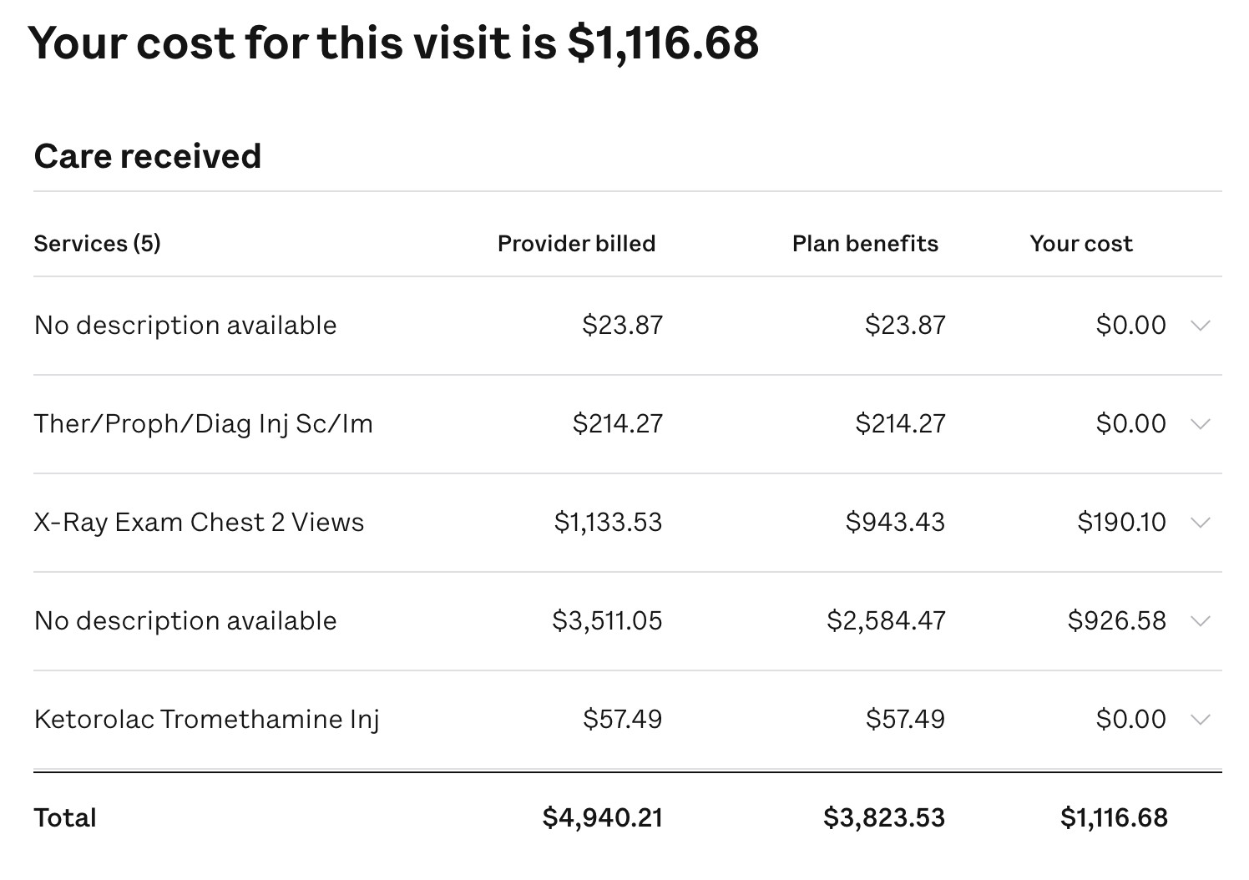
Task: Click the Provider billed column header
Action: pos(576,244)
